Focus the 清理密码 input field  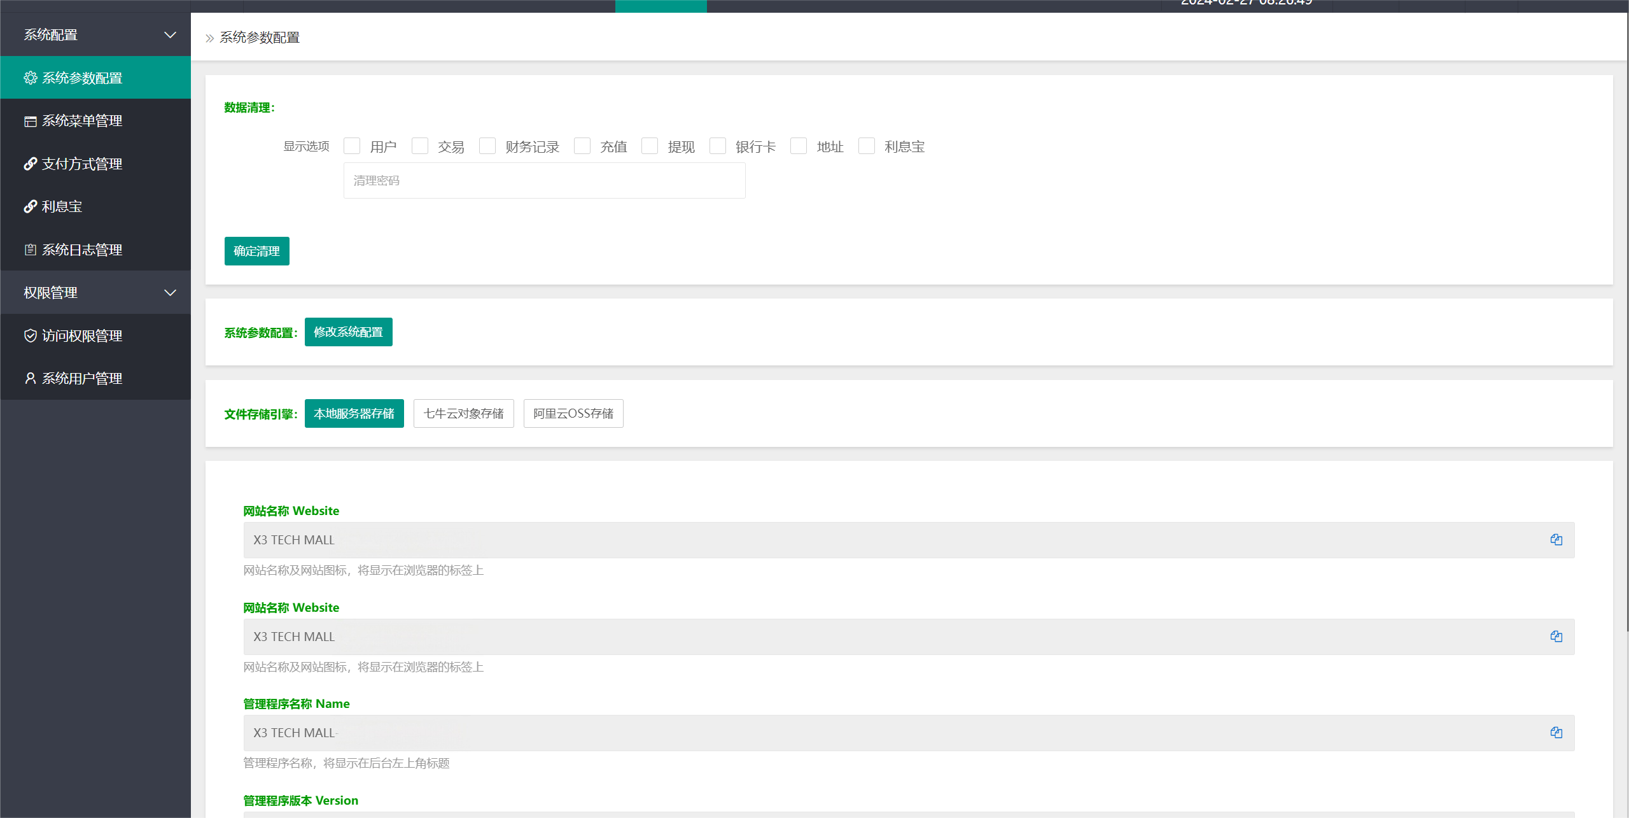[544, 181]
